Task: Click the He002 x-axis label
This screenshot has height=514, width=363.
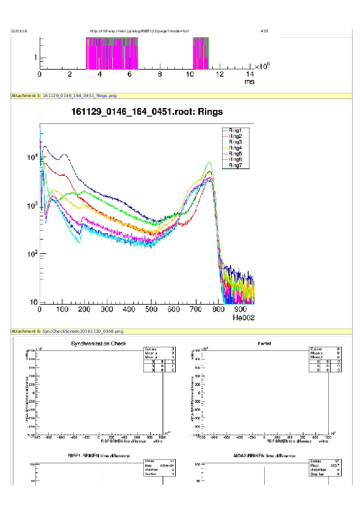Action: (x=243, y=317)
